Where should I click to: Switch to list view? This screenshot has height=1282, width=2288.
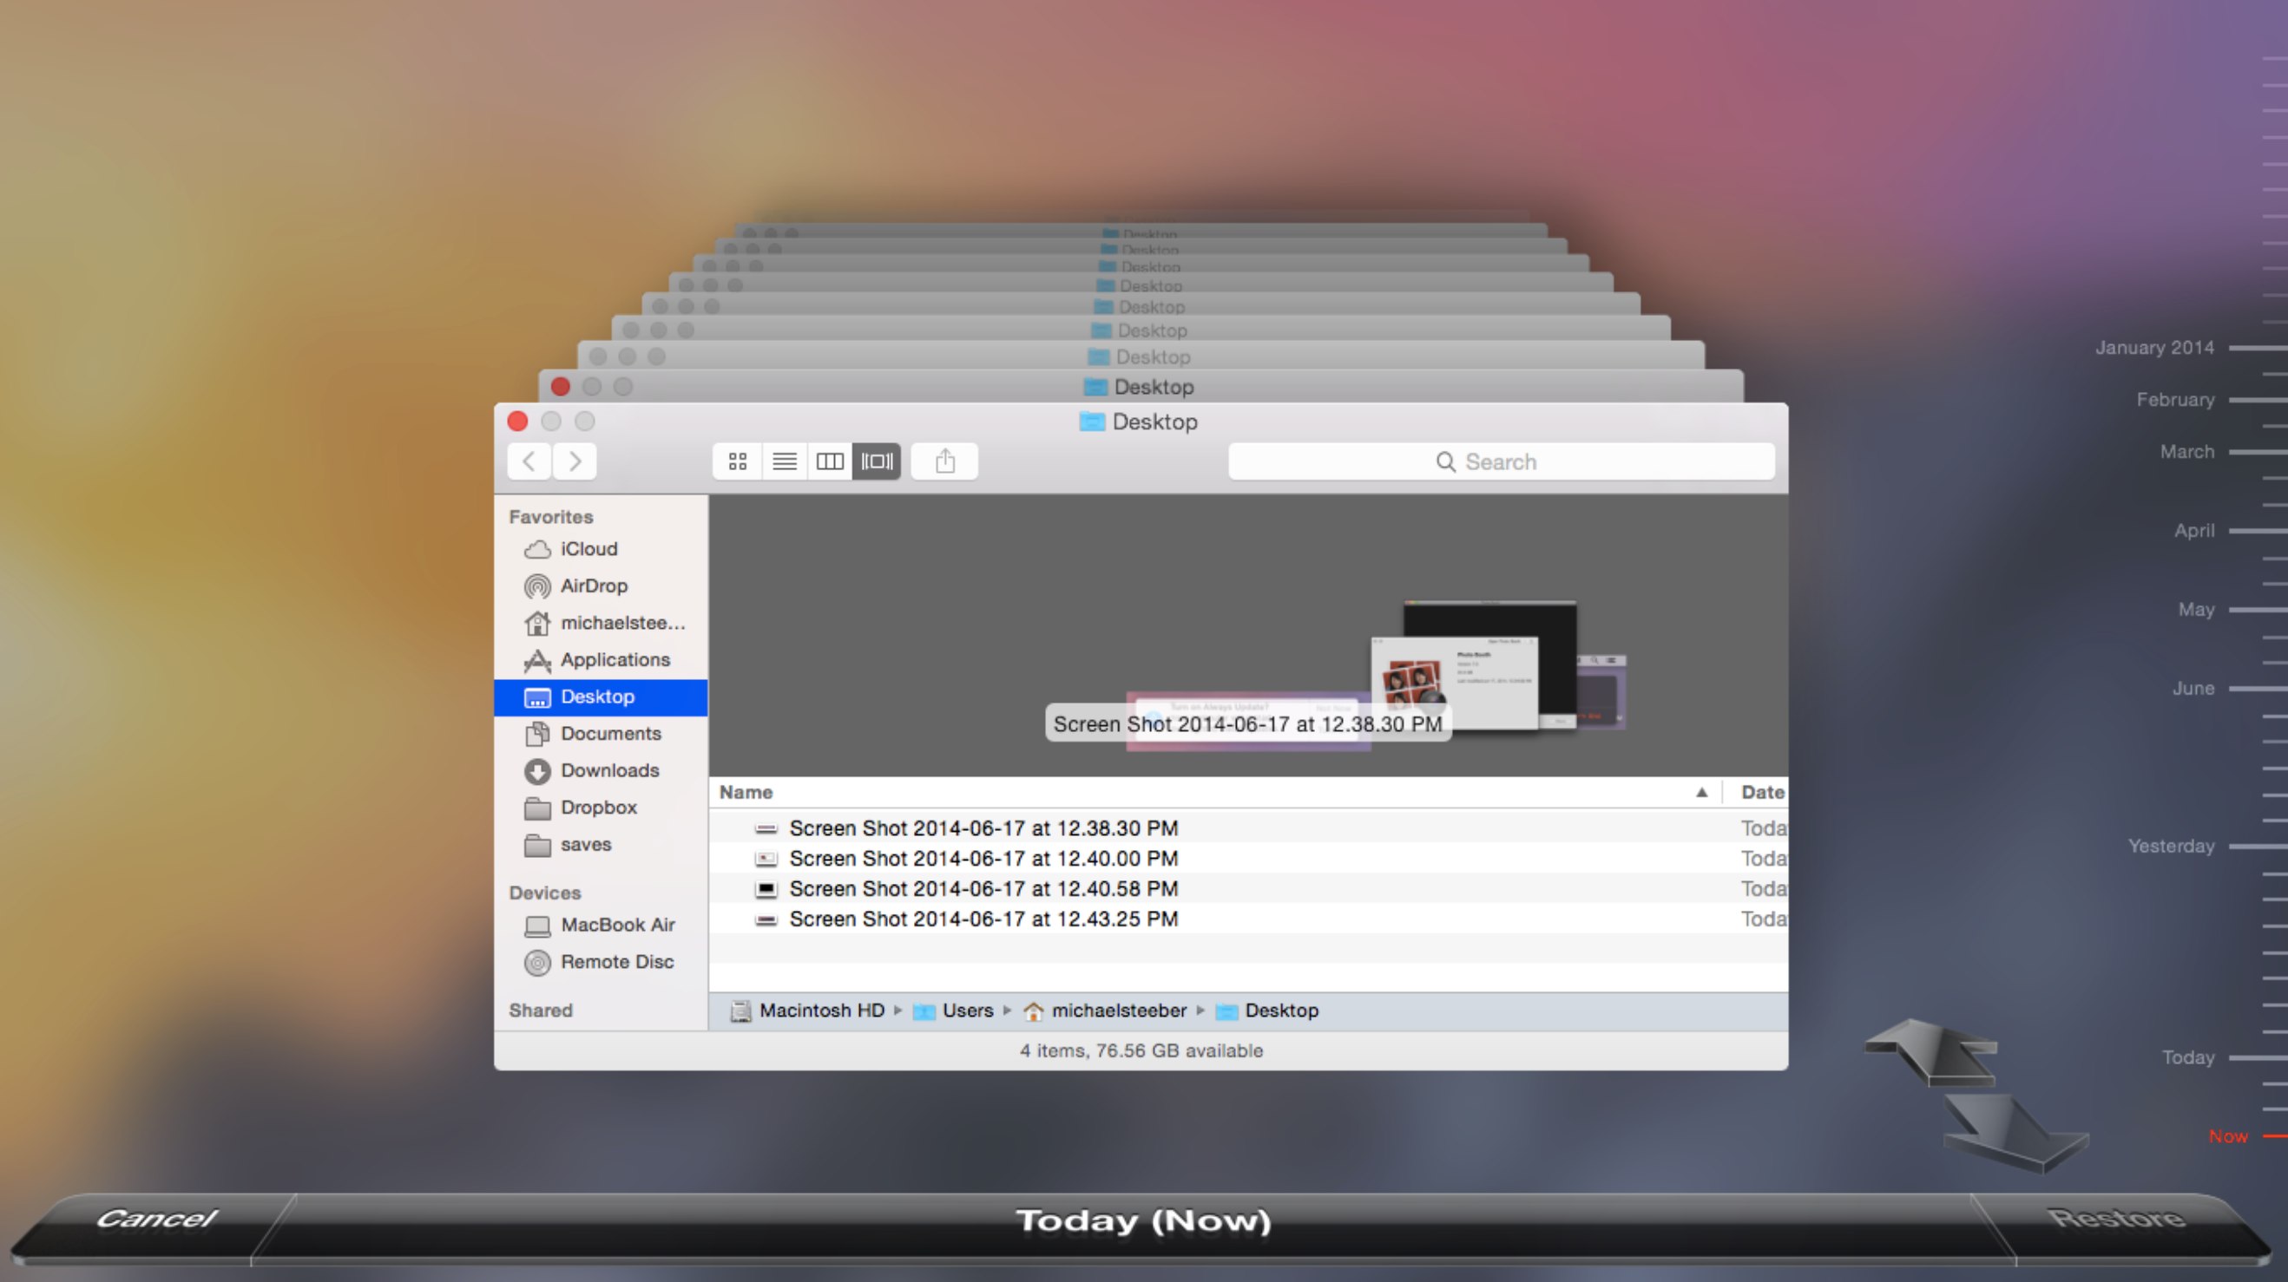click(785, 461)
